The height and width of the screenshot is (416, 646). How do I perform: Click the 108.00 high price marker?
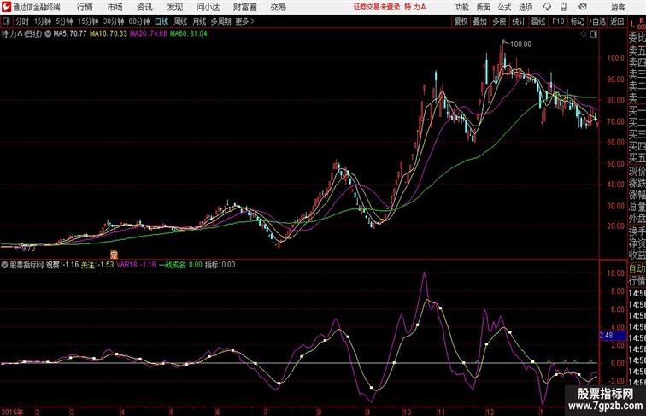[x=520, y=44]
